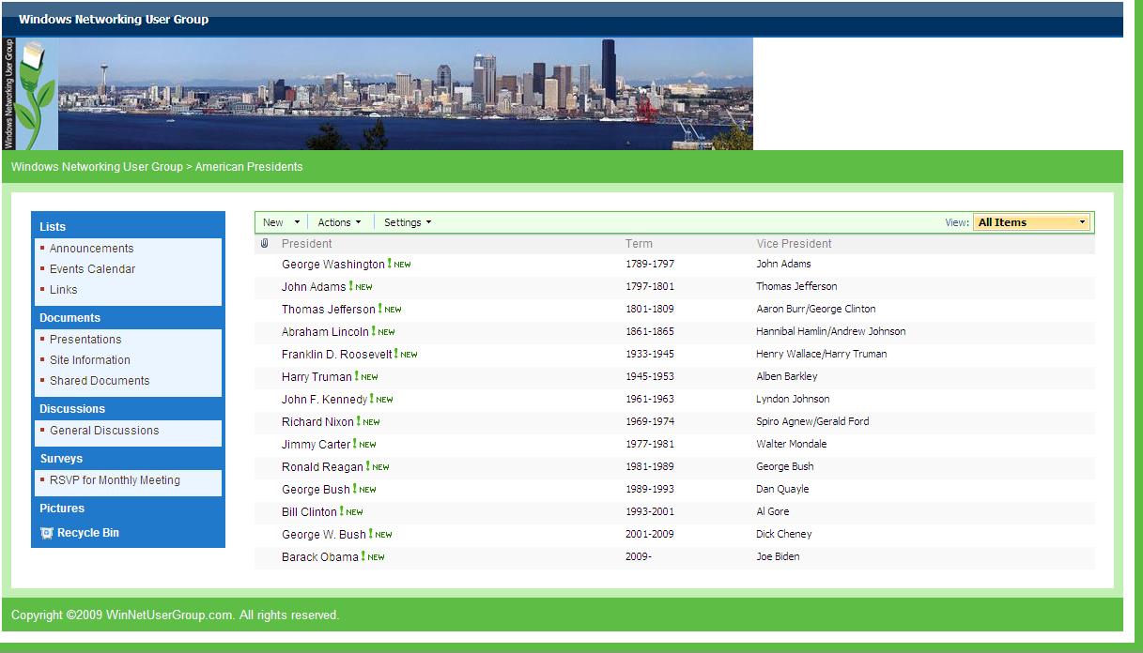The width and height of the screenshot is (1143, 653).
Task: Click vice president Walter Mondale
Action: click(792, 445)
